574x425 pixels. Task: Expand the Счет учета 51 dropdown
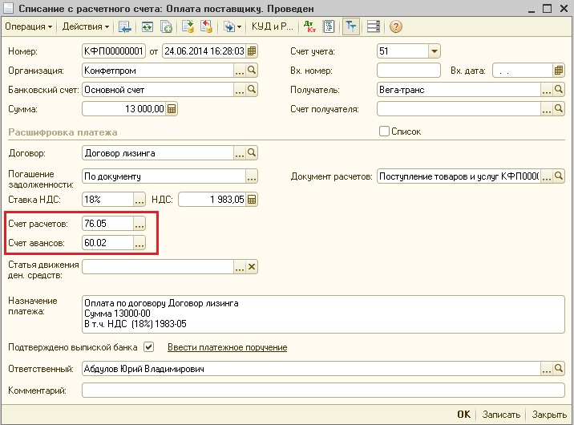434,51
